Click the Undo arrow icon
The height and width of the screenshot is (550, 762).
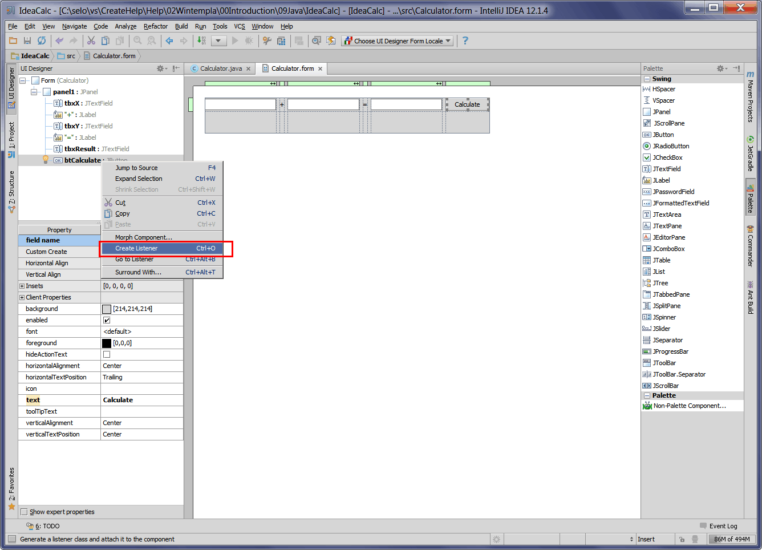[x=59, y=41]
